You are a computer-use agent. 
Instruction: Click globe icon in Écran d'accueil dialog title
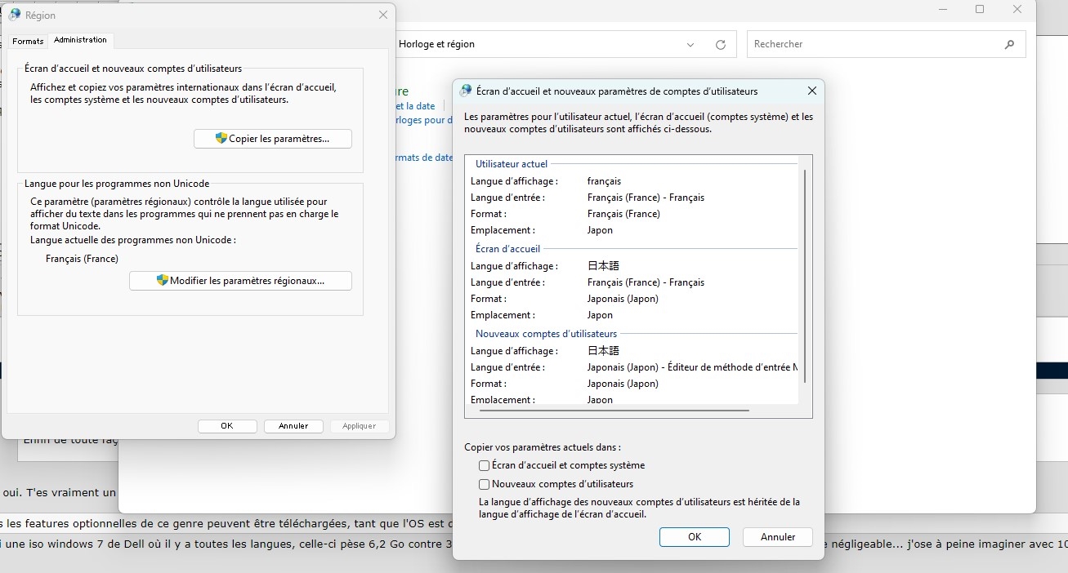[466, 91]
